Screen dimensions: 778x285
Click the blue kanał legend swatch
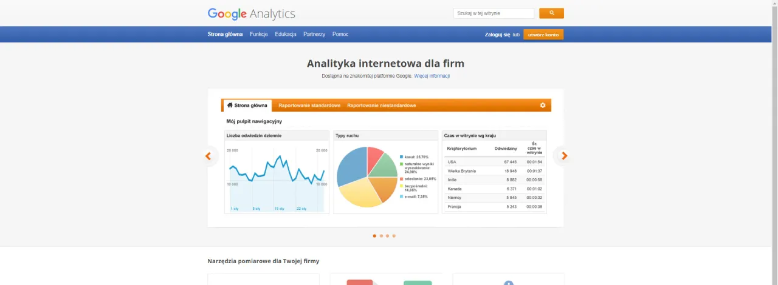coord(402,157)
